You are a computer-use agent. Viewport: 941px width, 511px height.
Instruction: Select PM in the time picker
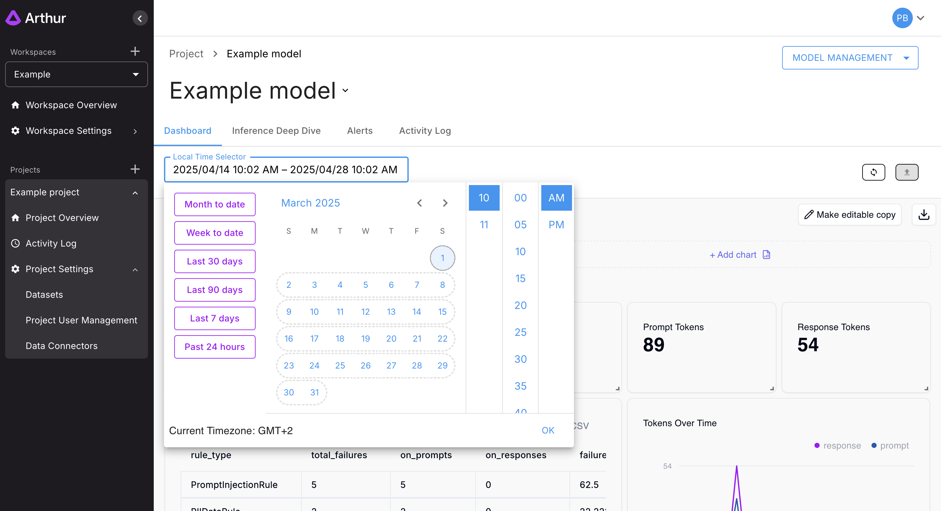(x=556, y=225)
